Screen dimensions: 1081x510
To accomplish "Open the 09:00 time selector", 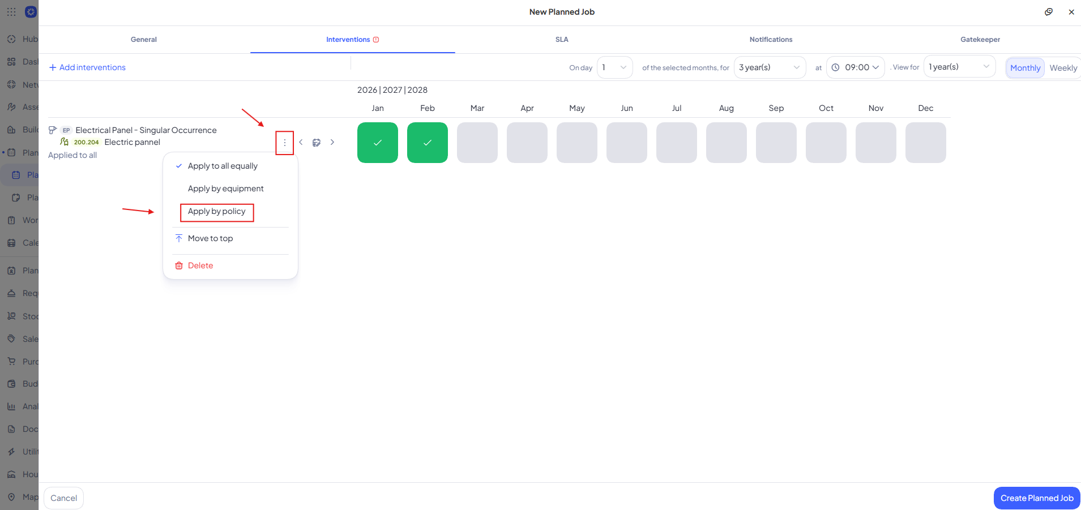I will [x=856, y=67].
